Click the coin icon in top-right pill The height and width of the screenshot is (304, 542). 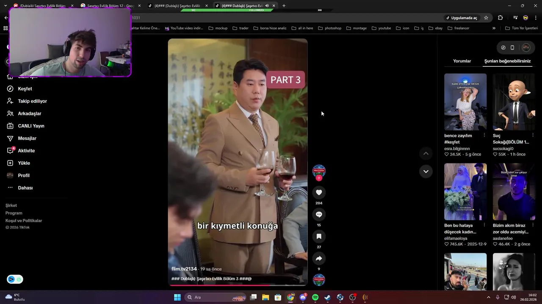pos(503,48)
